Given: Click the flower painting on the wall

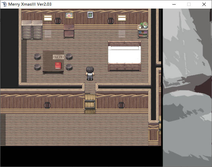Looking at the screenshot, I should (69, 15).
